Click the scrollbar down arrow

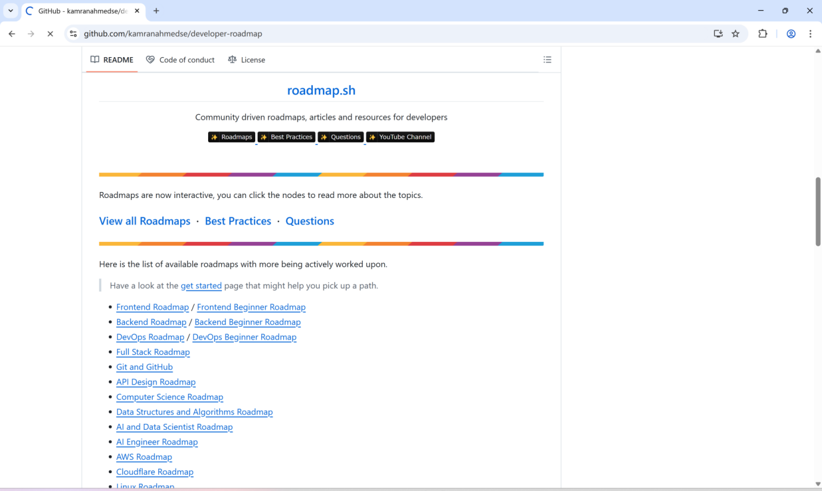(818, 484)
